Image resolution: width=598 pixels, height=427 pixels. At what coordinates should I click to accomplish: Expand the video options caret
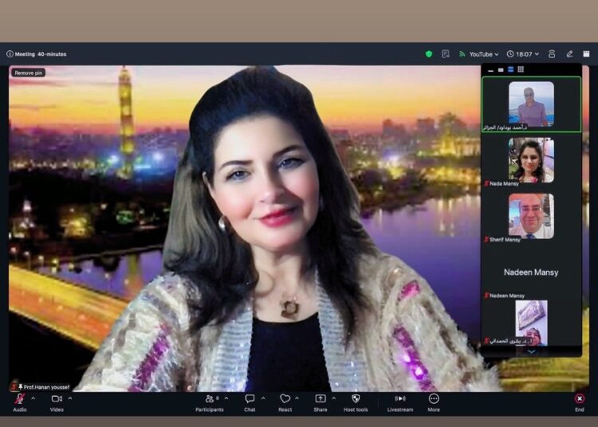[70, 398]
